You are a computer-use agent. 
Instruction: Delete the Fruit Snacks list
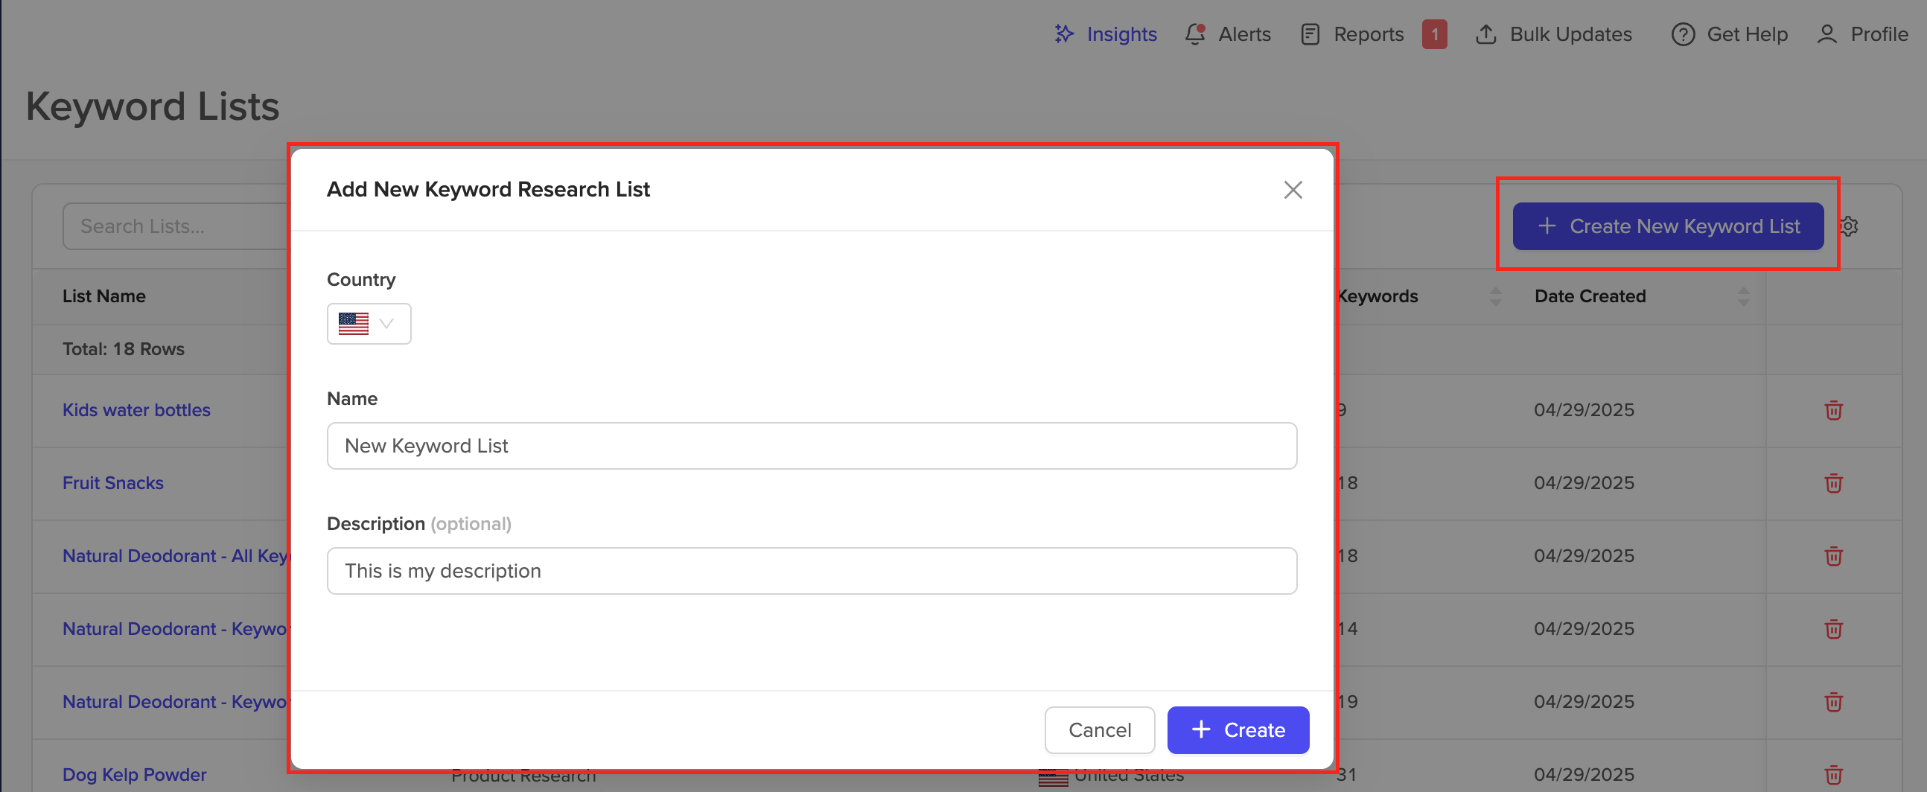click(x=1833, y=483)
